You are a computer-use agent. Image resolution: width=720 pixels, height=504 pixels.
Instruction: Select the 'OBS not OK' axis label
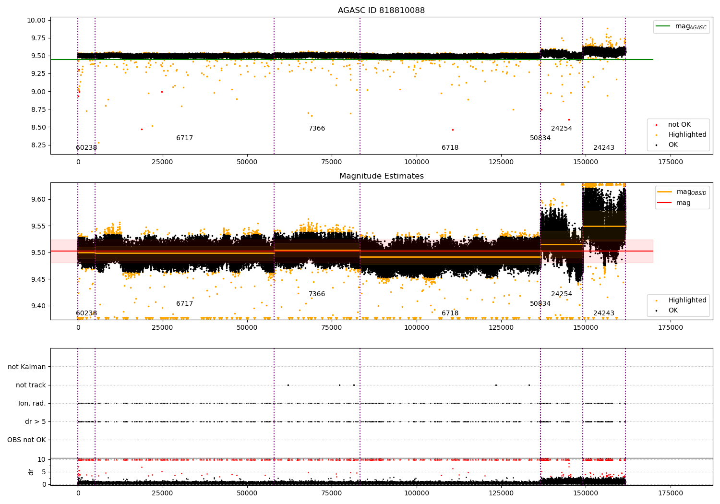pyautogui.click(x=26, y=440)
